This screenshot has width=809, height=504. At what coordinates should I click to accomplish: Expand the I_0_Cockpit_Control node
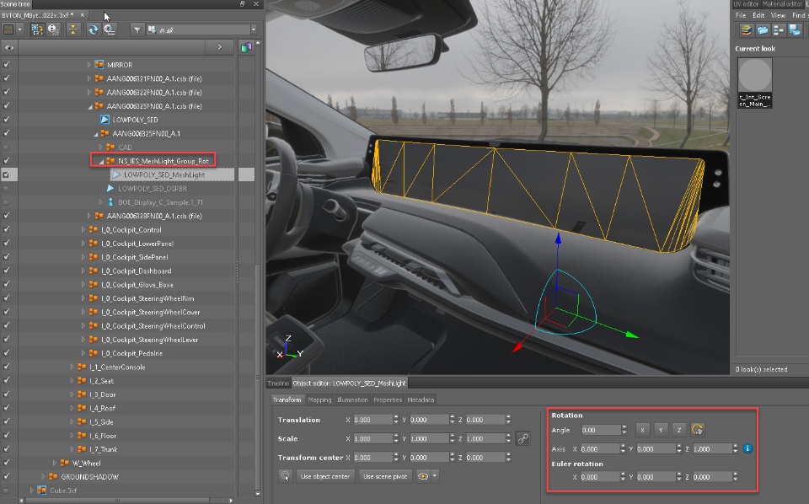point(83,229)
